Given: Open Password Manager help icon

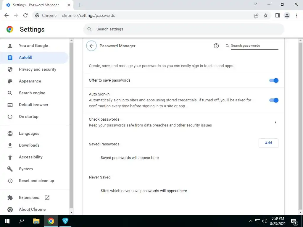Looking at the screenshot, I should tap(216, 46).
